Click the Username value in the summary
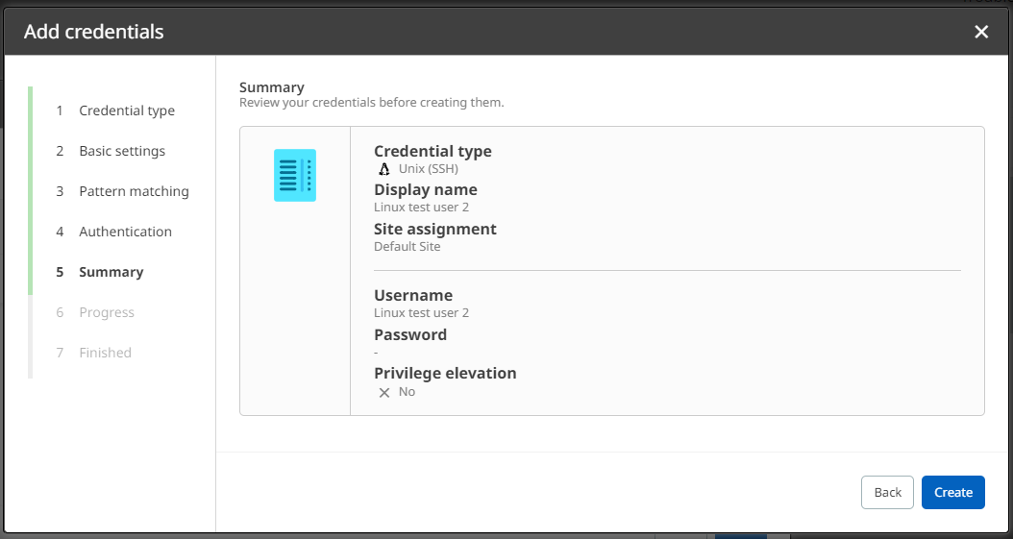The width and height of the screenshot is (1013, 539). pyautogui.click(x=421, y=312)
